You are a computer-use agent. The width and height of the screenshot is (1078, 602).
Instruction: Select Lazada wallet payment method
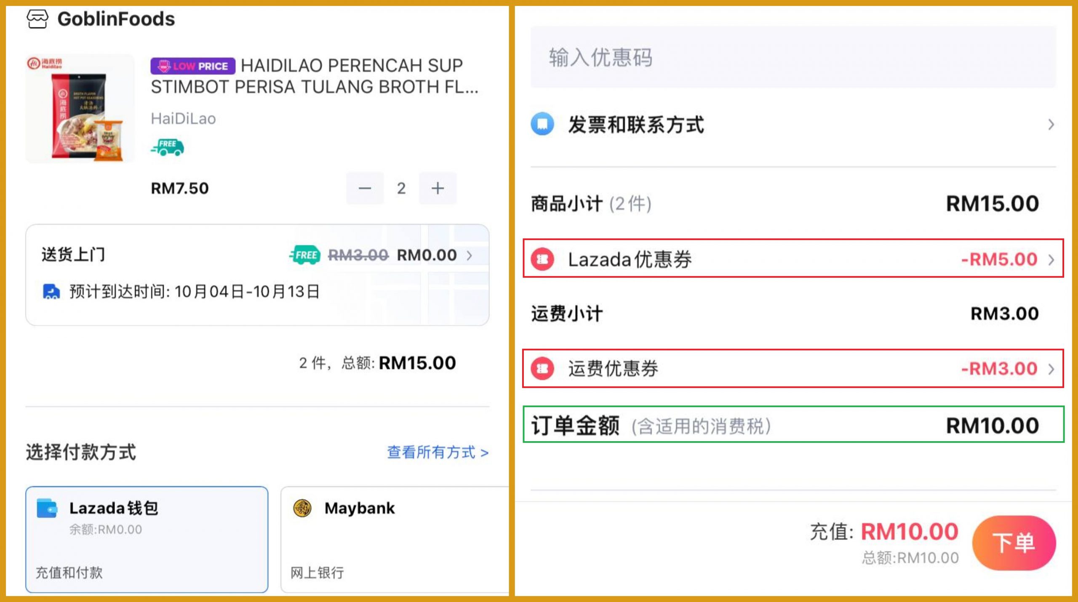147,539
